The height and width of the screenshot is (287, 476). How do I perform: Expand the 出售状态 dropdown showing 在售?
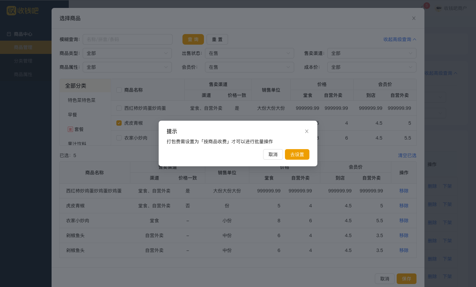(250, 53)
